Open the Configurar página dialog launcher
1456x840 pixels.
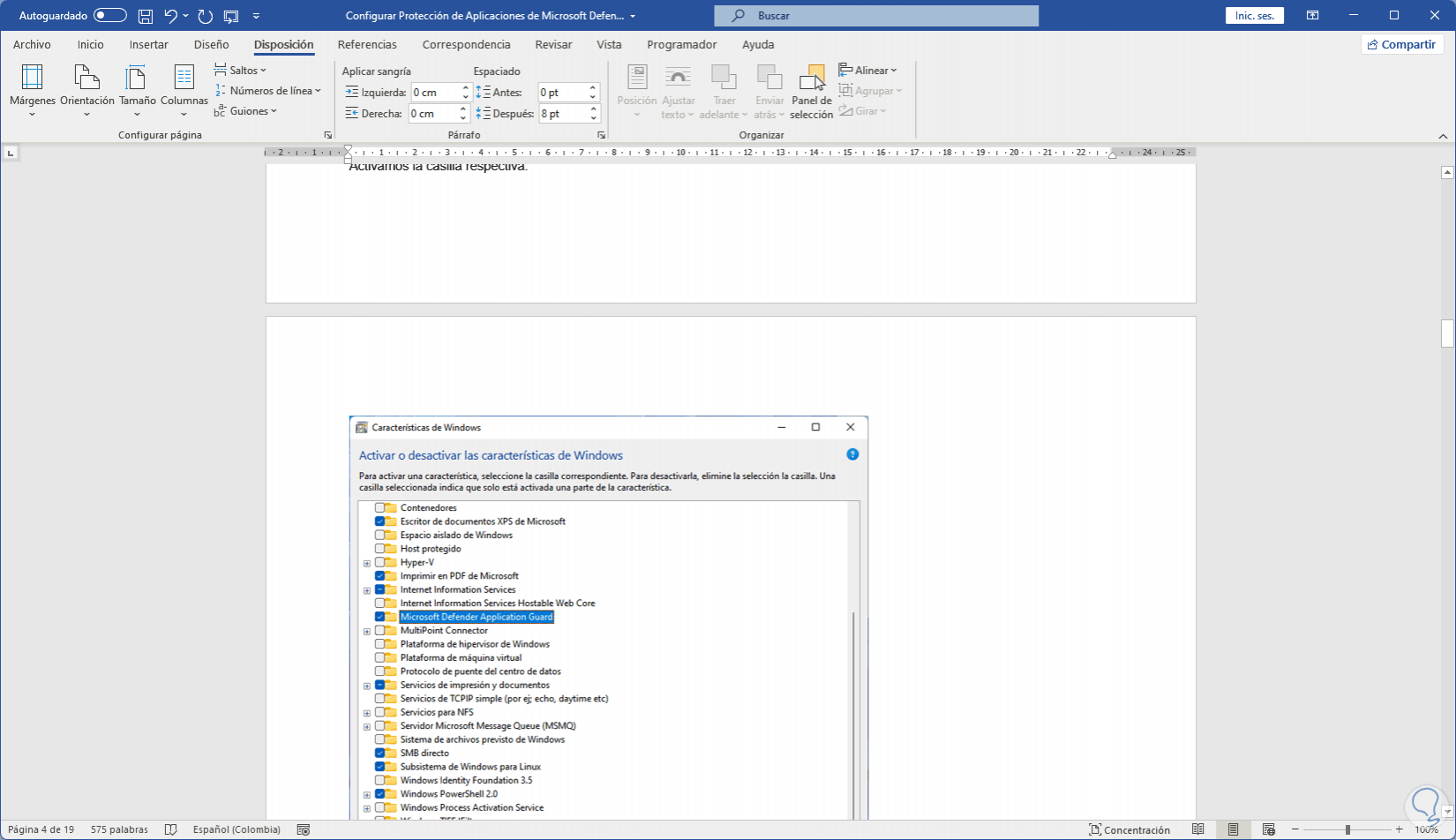click(x=328, y=135)
